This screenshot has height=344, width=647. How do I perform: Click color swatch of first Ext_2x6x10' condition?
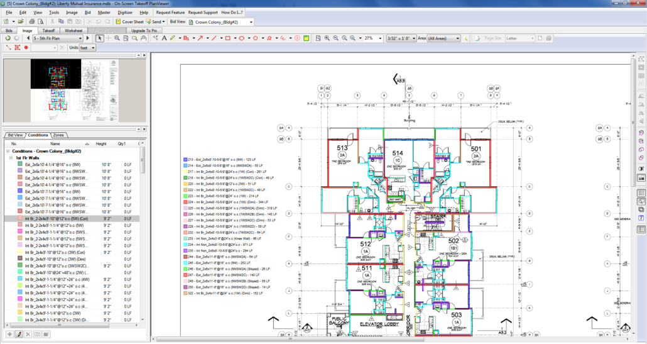pos(20,164)
